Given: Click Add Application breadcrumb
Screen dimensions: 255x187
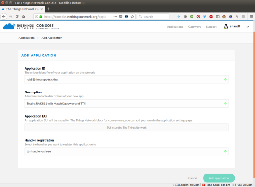Looking at the screenshot, I should point(52,38).
